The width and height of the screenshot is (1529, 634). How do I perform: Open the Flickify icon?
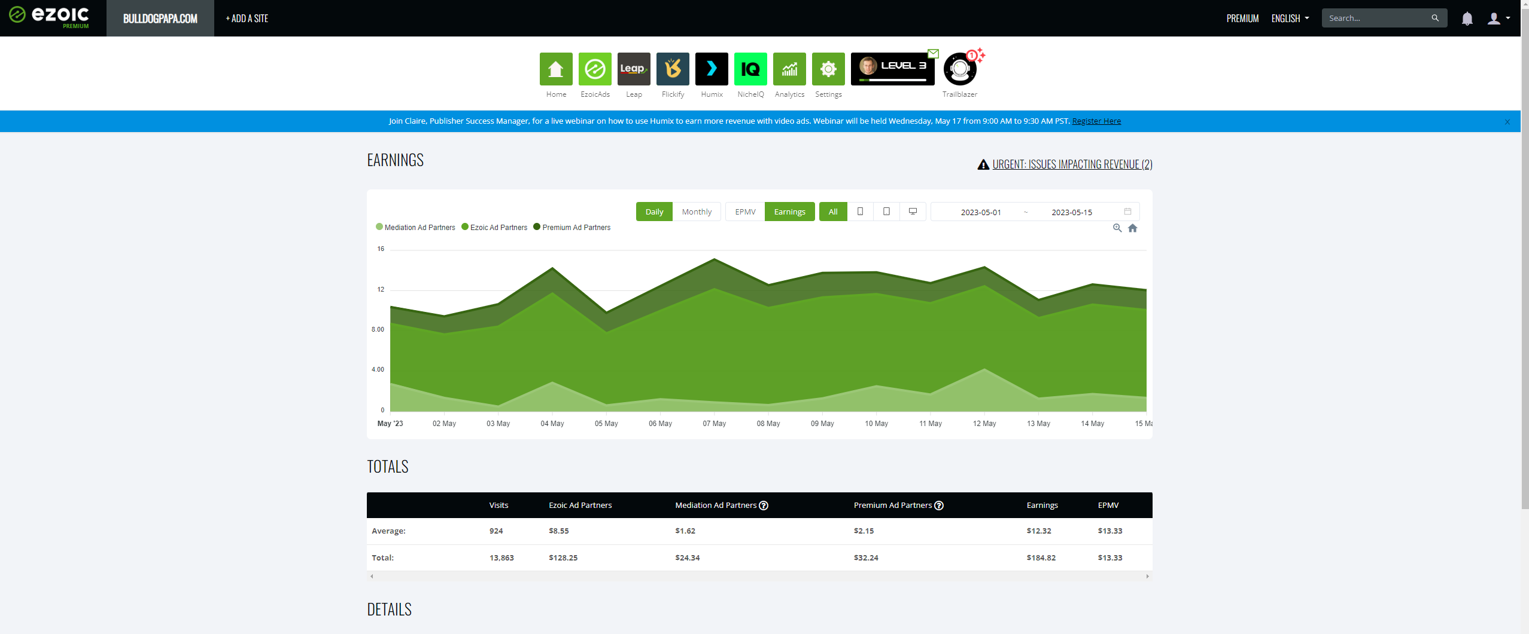(x=673, y=69)
